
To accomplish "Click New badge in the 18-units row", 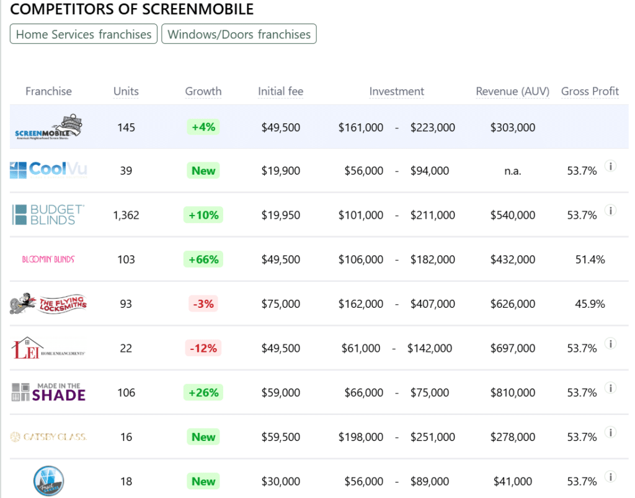I will pos(203,481).
